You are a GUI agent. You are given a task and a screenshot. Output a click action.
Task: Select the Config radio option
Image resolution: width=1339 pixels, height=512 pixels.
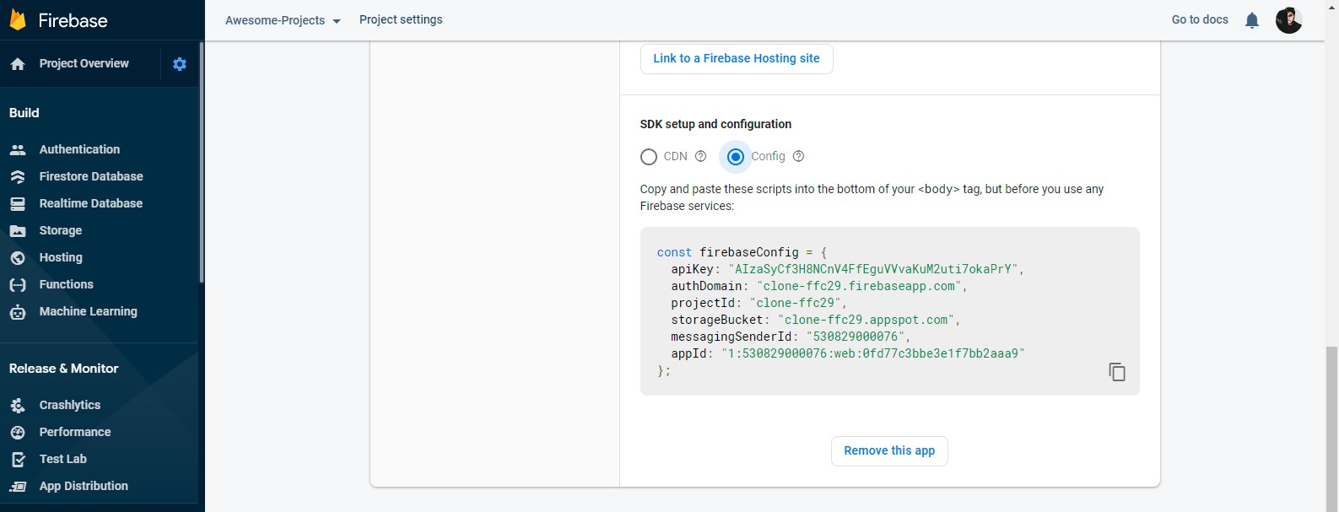pyautogui.click(x=736, y=157)
